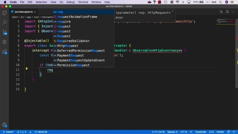Click the editor vertical scrollbar

coord(237,53)
